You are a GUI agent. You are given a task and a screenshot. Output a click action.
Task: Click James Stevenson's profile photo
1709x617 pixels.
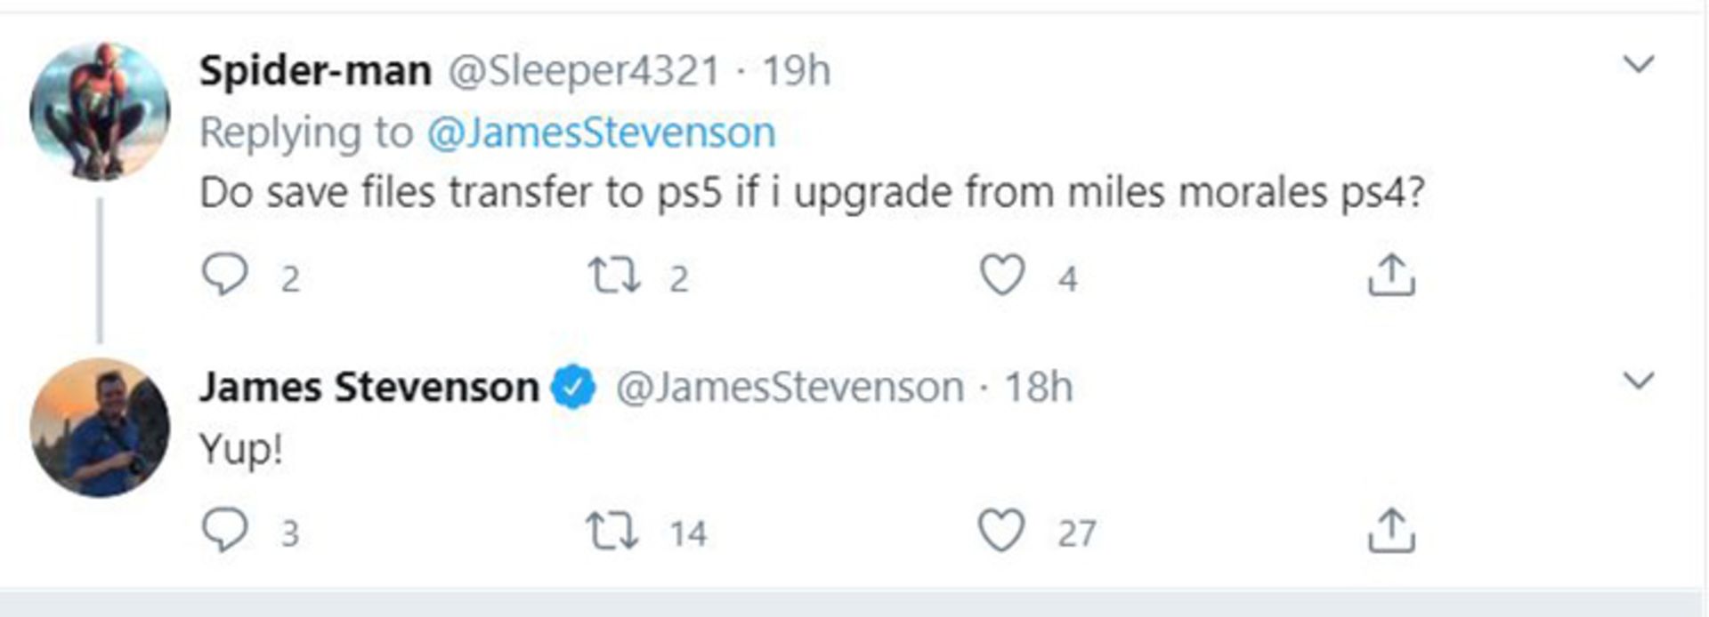click(x=100, y=428)
